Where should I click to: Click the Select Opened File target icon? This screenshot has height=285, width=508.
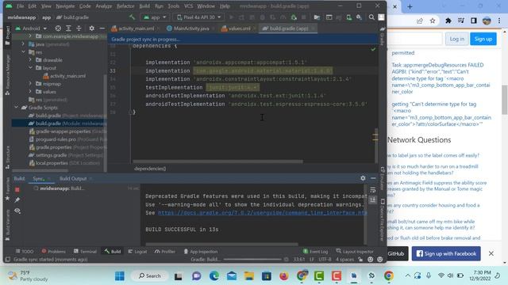coord(58,28)
